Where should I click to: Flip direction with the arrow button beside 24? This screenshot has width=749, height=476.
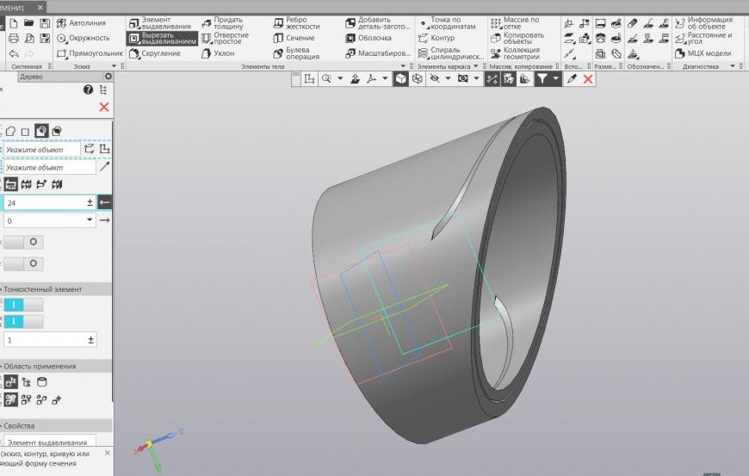click(105, 202)
